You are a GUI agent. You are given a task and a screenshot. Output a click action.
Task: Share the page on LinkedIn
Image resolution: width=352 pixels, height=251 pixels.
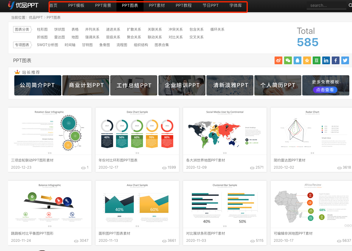(326, 60)
